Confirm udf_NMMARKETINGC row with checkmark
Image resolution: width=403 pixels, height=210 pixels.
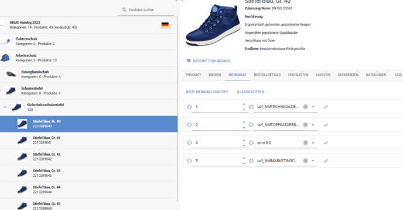point(326,161)
